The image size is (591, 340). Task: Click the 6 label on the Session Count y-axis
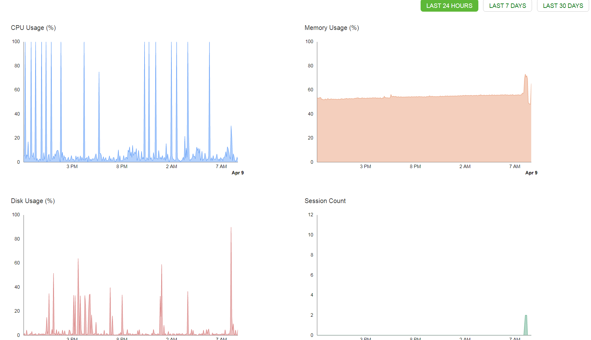coord(312,275)
